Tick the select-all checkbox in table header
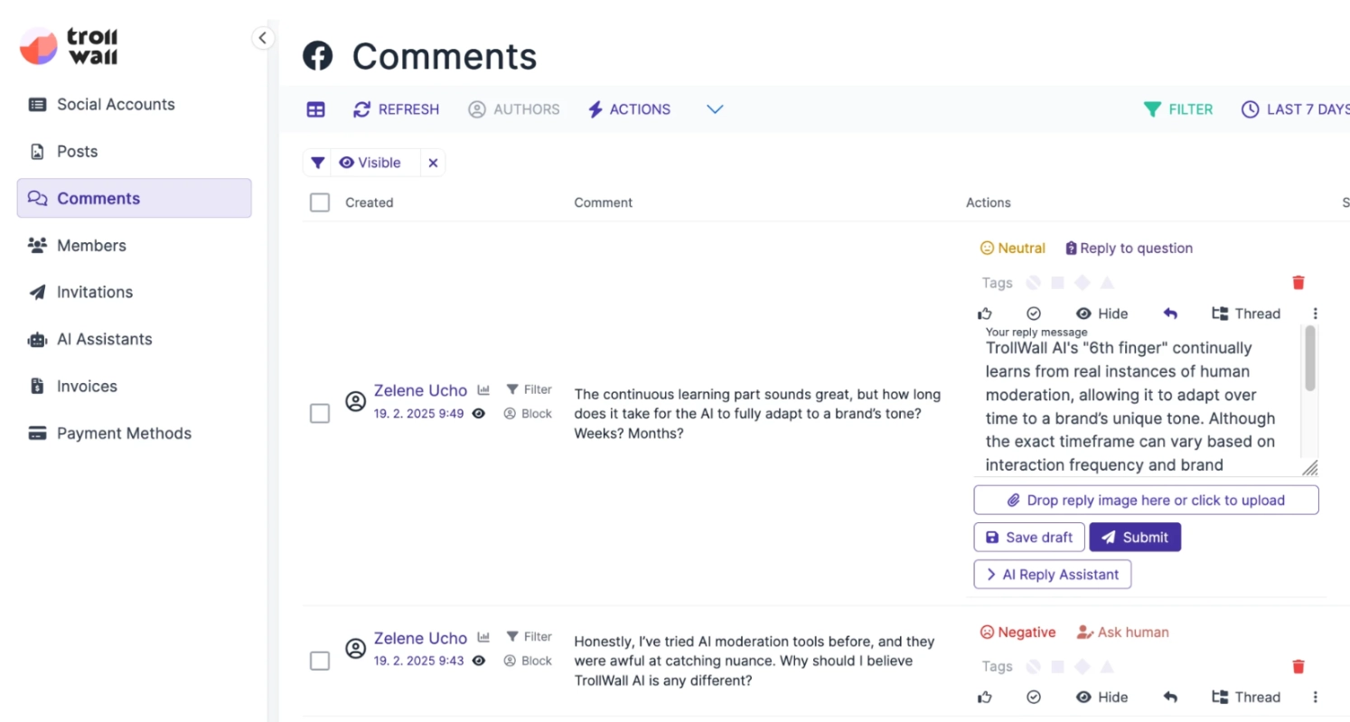This screenshot has height=722, width=1350. pos(320,202)
